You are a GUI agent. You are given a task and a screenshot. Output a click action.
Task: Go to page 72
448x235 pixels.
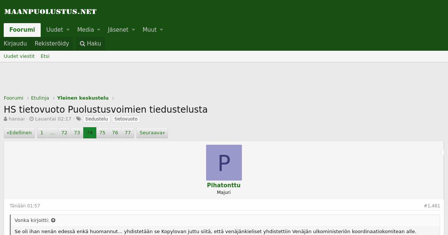click(x=64, y=133)
